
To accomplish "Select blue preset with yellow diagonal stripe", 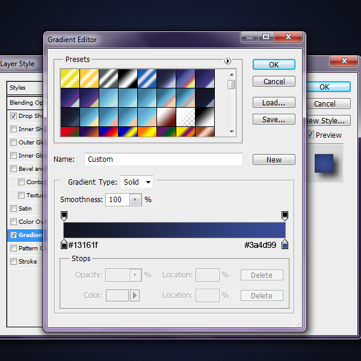I will pos(128,132).
